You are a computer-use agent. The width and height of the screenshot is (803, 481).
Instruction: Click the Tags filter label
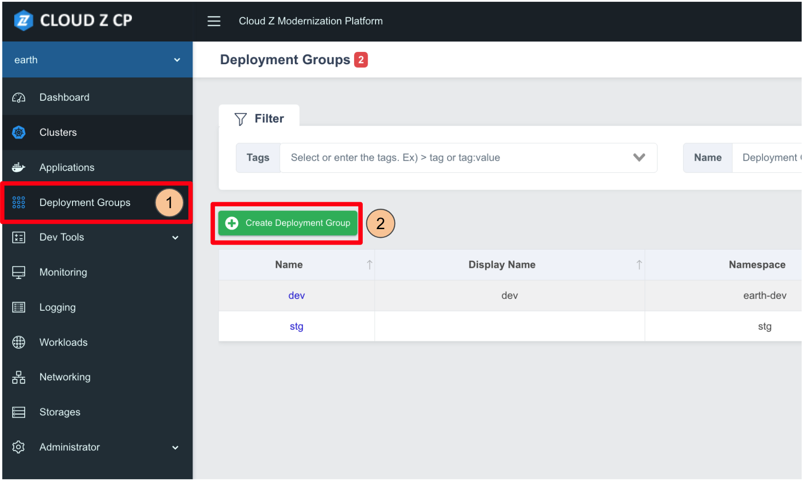pos(258,158)
